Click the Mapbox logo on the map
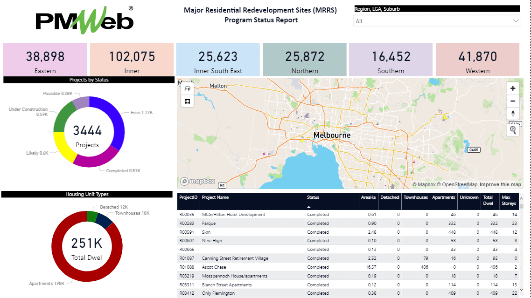 (198, 182)
